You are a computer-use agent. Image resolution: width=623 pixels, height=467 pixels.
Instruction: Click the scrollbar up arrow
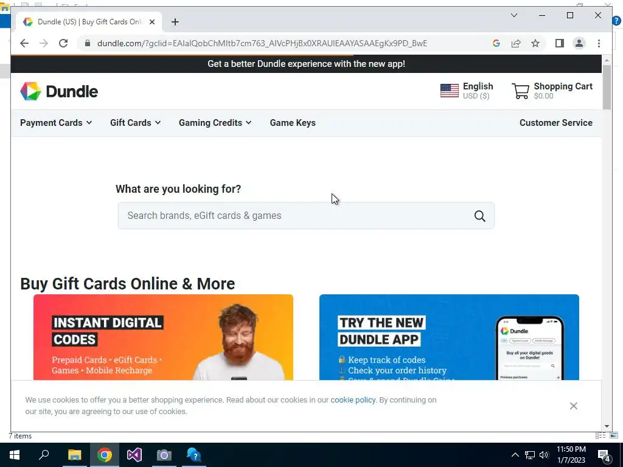pos(607,60)
